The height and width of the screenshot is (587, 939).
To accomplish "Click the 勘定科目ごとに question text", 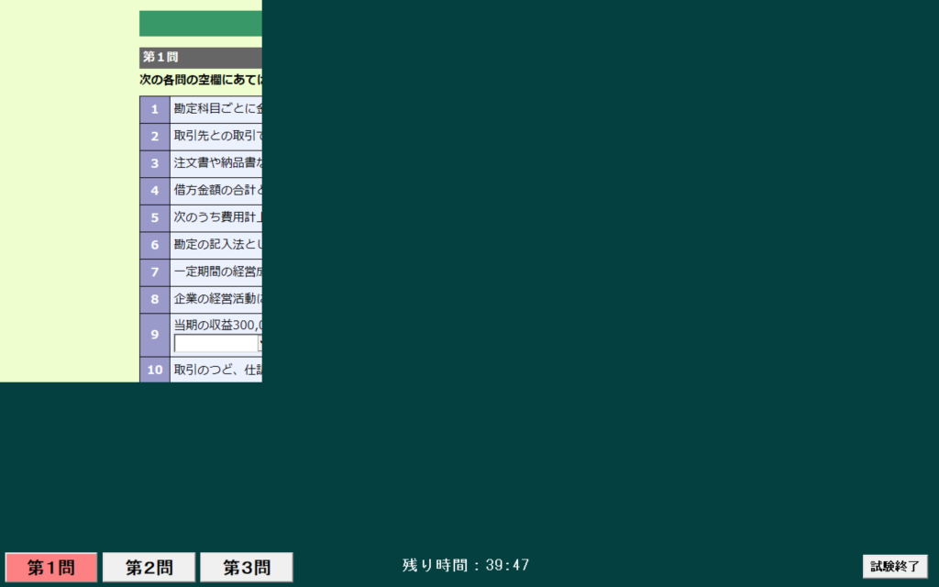I will [217, 108].
